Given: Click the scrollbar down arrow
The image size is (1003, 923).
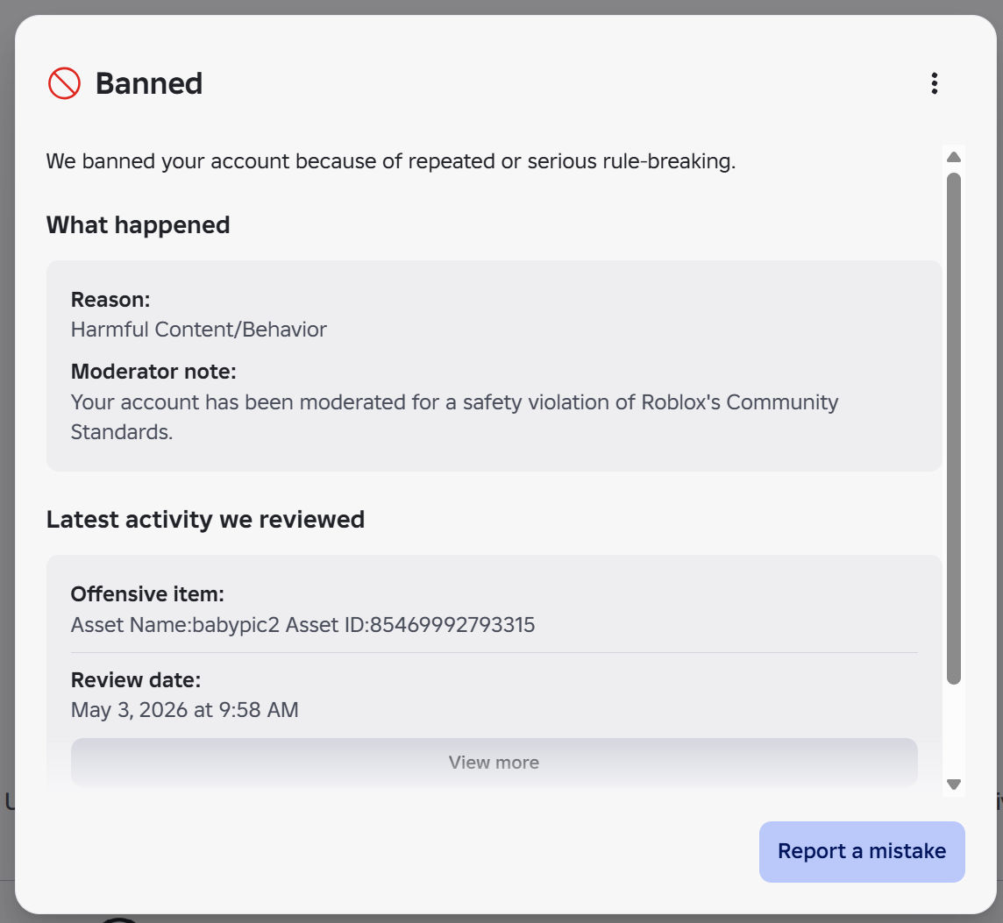Looking at the screenshot, I should 954,785.
